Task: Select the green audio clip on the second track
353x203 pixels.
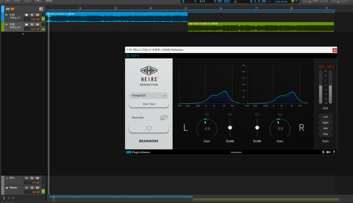Action: tap(261, 27)
